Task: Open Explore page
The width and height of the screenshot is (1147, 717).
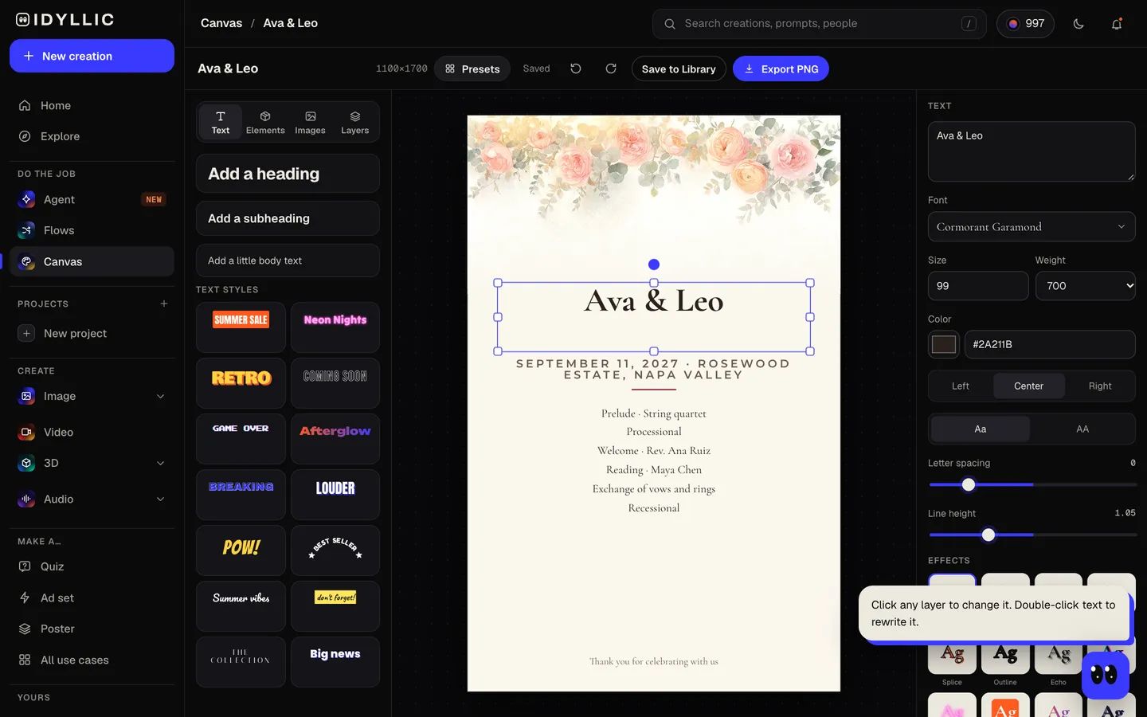Action: (x=92, y=136)
